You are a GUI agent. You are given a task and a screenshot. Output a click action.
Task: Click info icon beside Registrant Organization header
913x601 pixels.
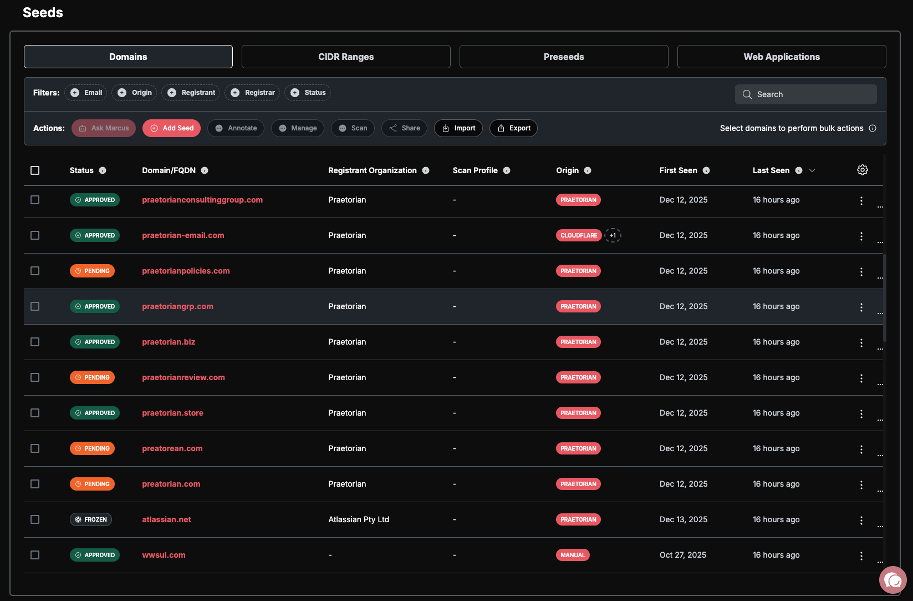pos(426,170)
